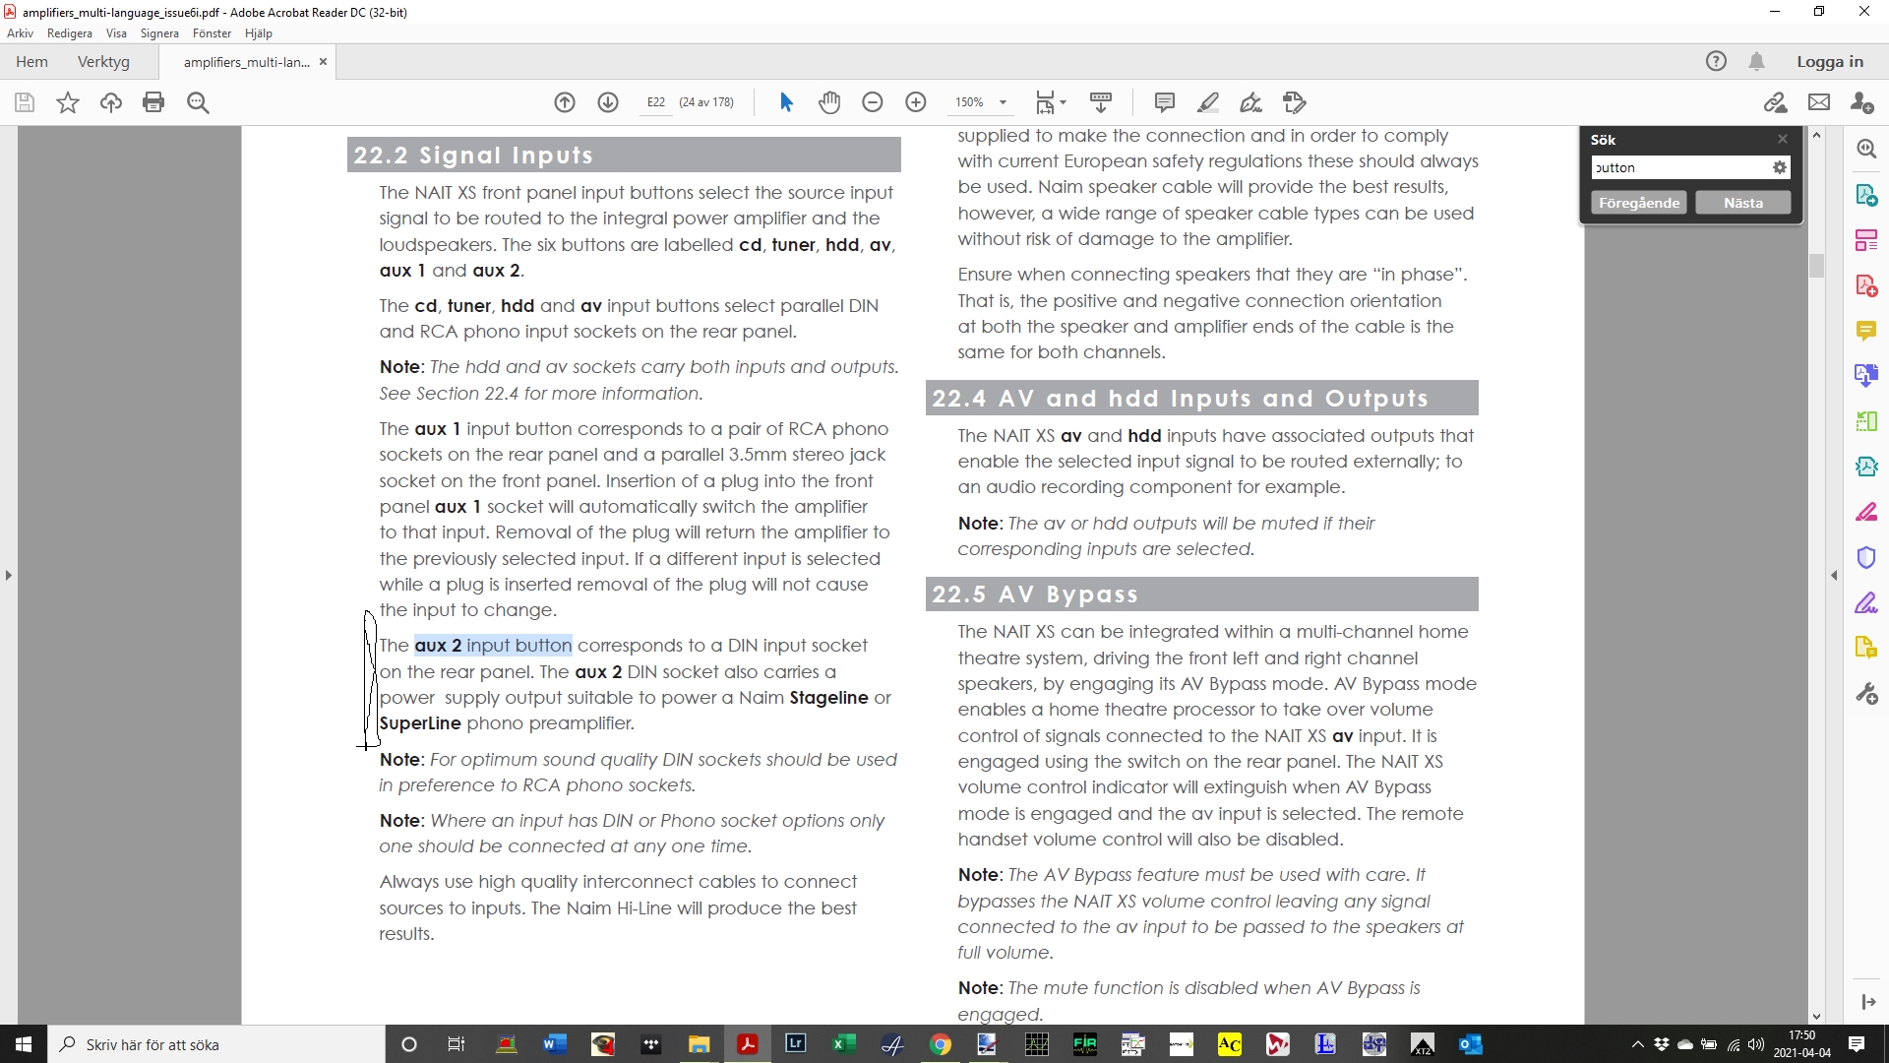This screenshot has height=1063, width=1889.
Task: Click the Föregående search button
Action: click(x=1639, y=203)
